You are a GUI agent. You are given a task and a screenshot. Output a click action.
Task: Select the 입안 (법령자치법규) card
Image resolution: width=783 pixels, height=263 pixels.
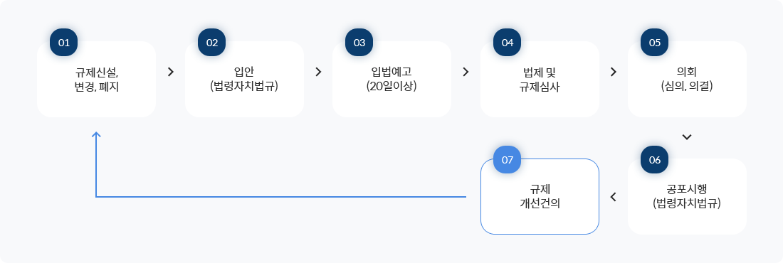[244, 80]
